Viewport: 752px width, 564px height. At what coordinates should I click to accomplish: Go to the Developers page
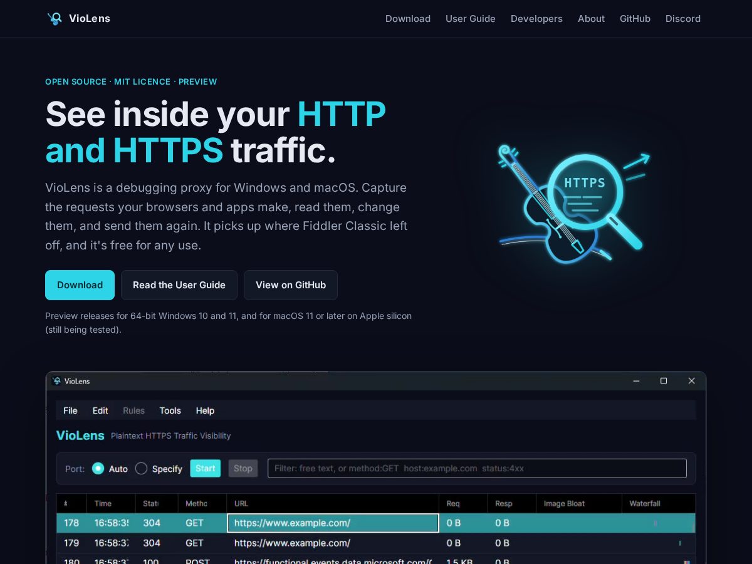coord(536,19)
